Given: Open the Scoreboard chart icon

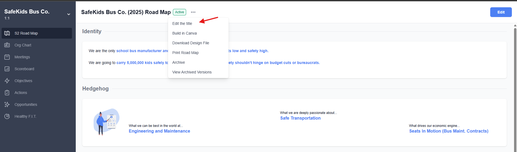Looking at the screenshot, I should coord(7,69).
